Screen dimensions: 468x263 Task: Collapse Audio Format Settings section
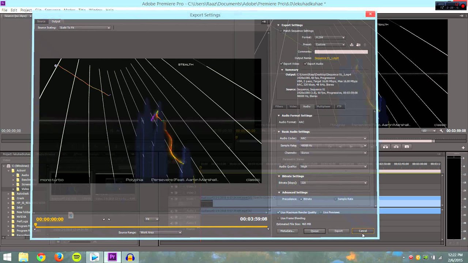(279, 115)
